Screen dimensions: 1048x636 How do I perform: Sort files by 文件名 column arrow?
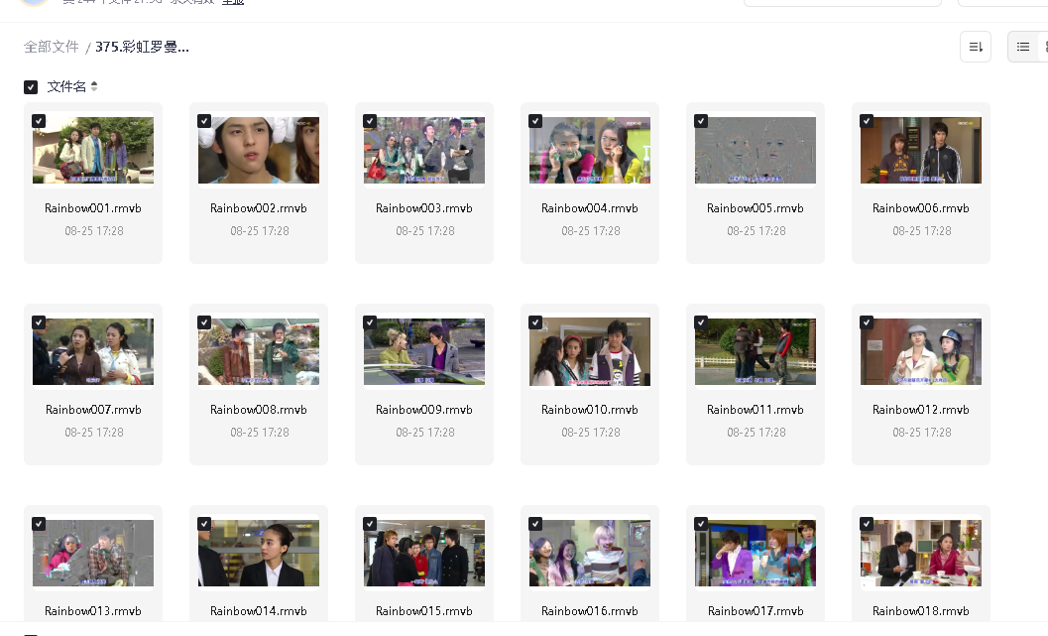[94, 87]
